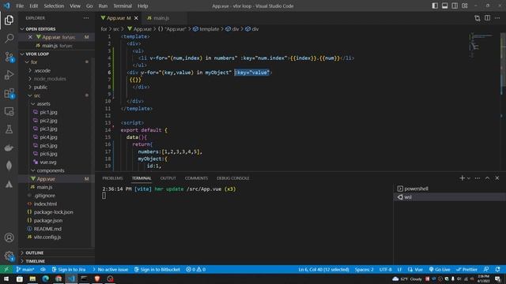506x284 pixels.
Task: Switch to Comments panel tab
Action: point(196,178)
